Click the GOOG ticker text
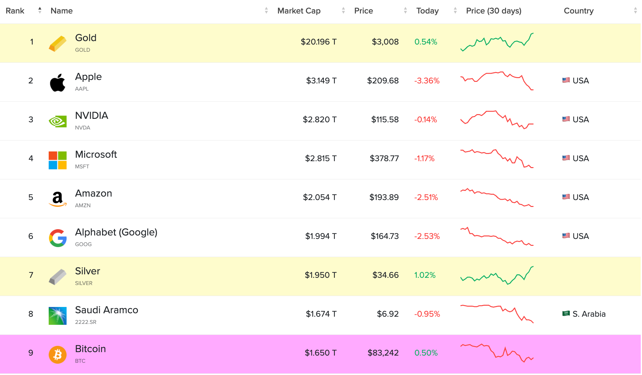The height and width of the screenshot is (375, 642). click(83, 244)
